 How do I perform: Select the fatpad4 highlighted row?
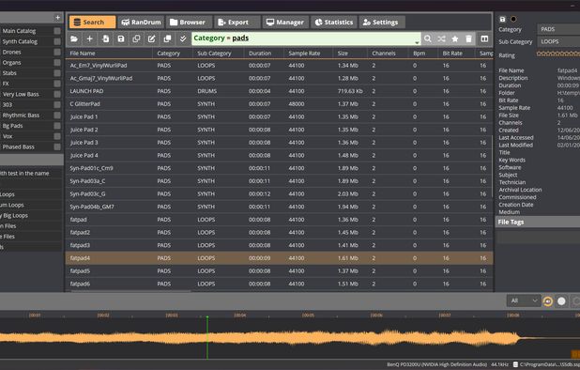(280, 258)
